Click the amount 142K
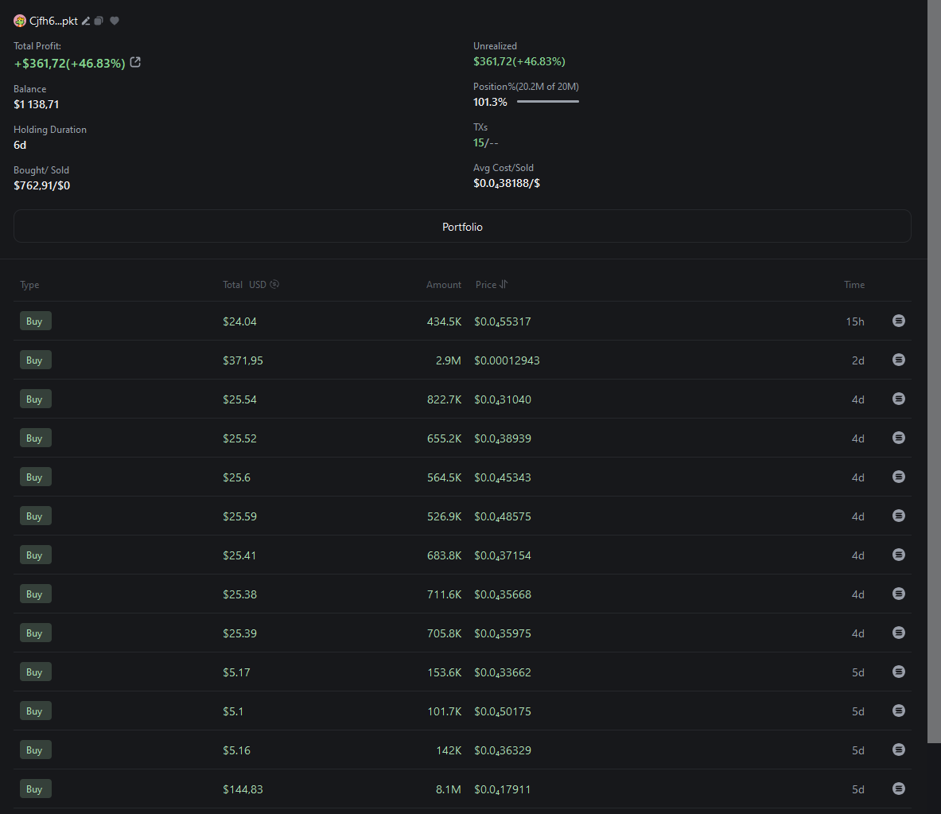This screenshot has width=941, height=814. [x=449, y=750]
